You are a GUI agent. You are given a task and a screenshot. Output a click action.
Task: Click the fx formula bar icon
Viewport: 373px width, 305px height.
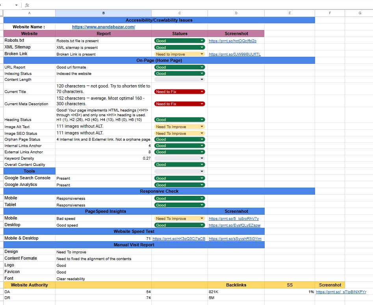[27, 5]
